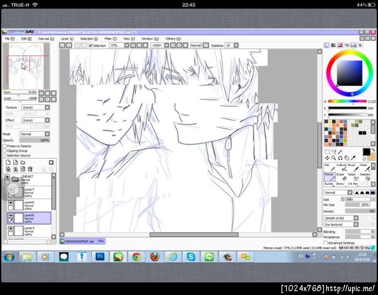Open the Texture dropdown
The width and height of the screenshot is (378, 295).
tap(36, 108)
